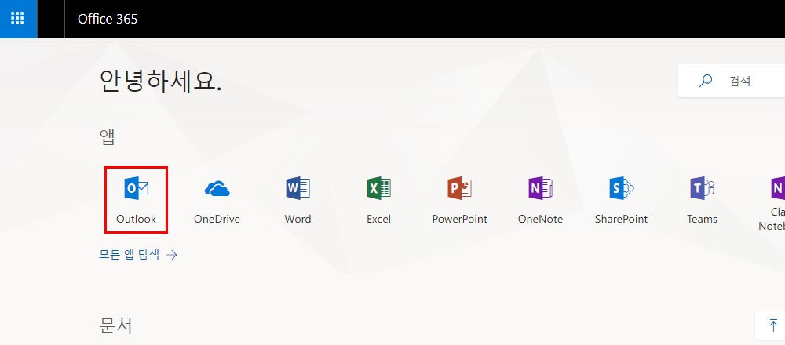Click the Office 365 header title
Screen dimensions: 785x345
[108, 19]
